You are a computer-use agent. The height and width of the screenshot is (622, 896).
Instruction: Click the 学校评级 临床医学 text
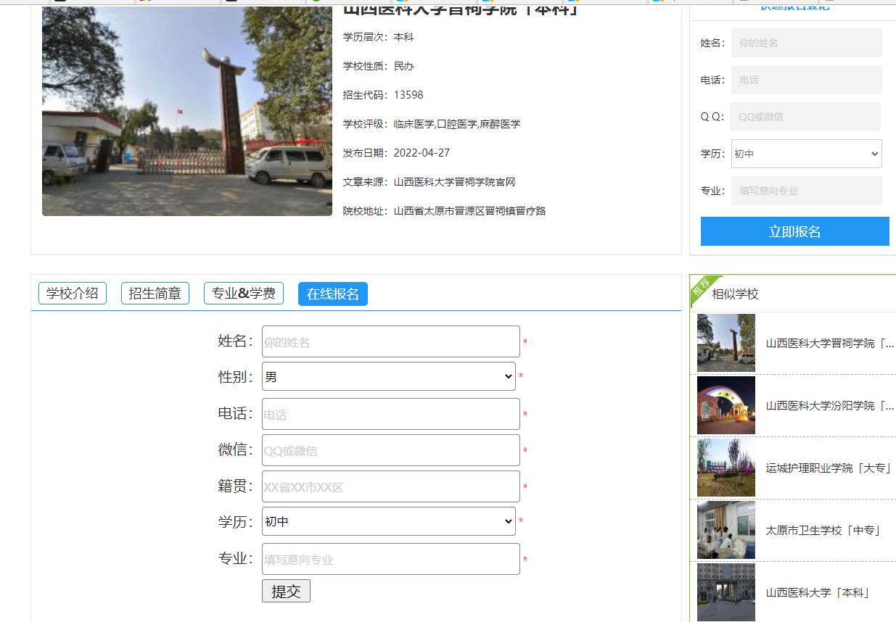tap(432, 124)
